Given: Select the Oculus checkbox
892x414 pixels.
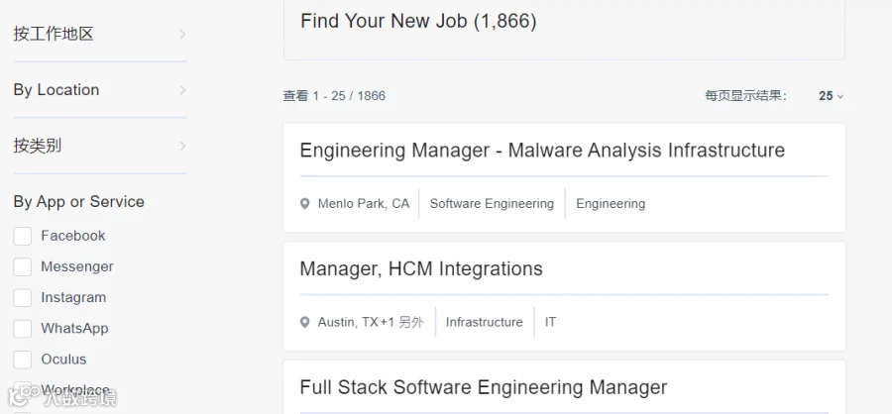Looking at the screenshot, I should click(x=23, y=360).
